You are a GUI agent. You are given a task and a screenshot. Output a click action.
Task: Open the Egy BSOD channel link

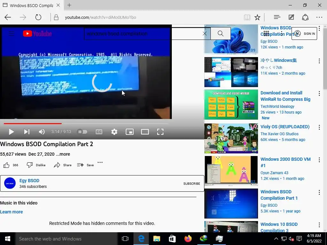(29, 181)
